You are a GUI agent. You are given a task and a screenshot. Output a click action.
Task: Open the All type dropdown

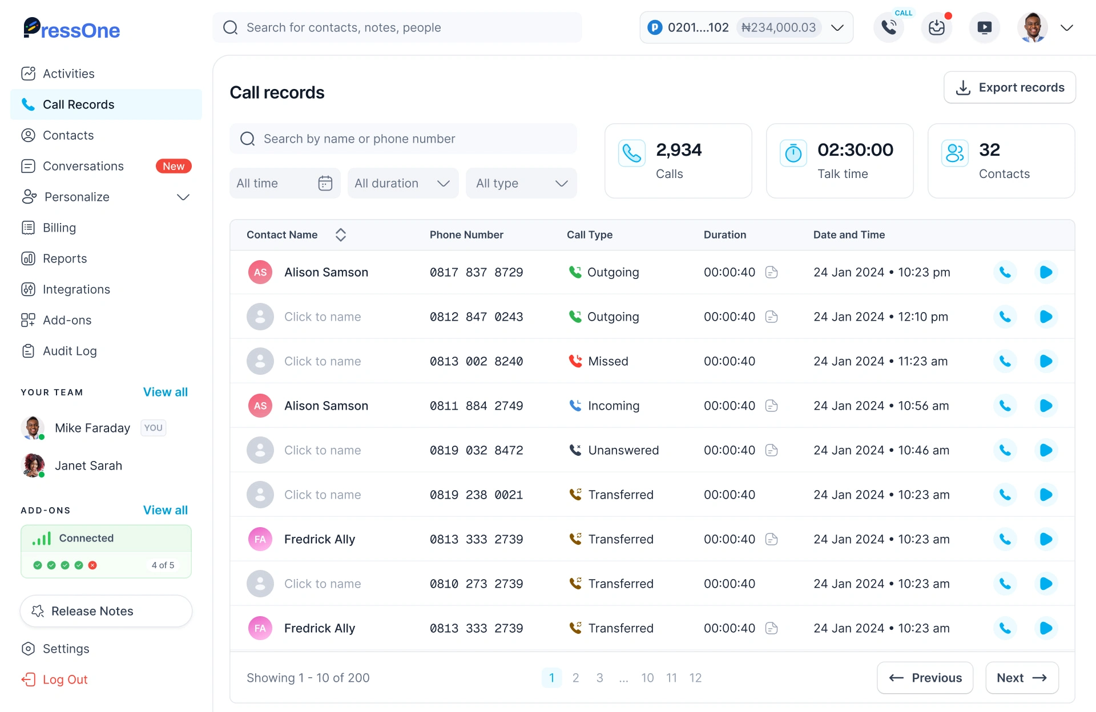click(521, 183)
